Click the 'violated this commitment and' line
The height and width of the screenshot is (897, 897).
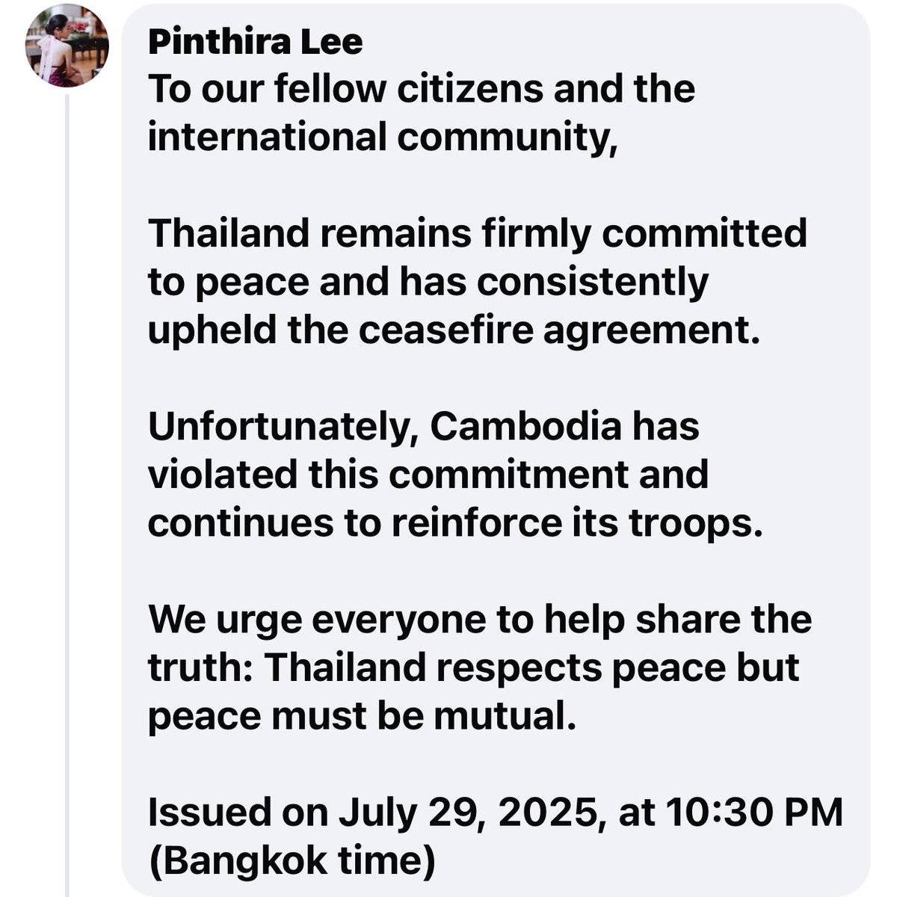(x=428, y=475)
